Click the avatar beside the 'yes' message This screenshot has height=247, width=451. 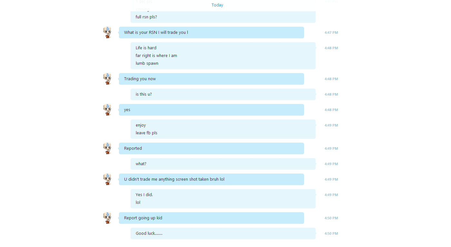(107, 110)
